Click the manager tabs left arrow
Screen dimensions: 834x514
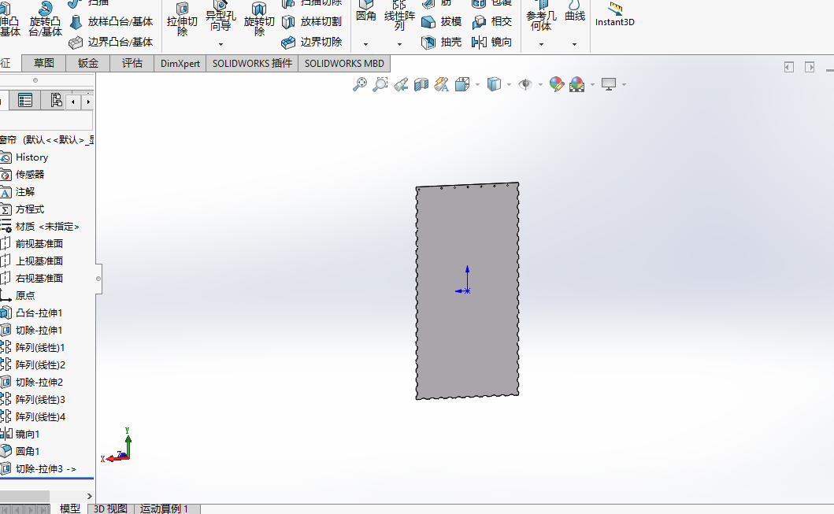pos(73,102)
